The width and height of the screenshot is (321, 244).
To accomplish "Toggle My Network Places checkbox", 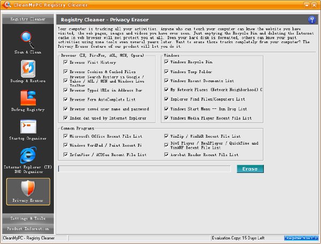I will pos(166,90).
